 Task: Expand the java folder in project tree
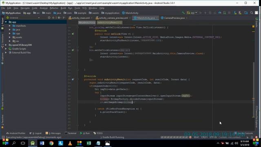pos(10,30)
